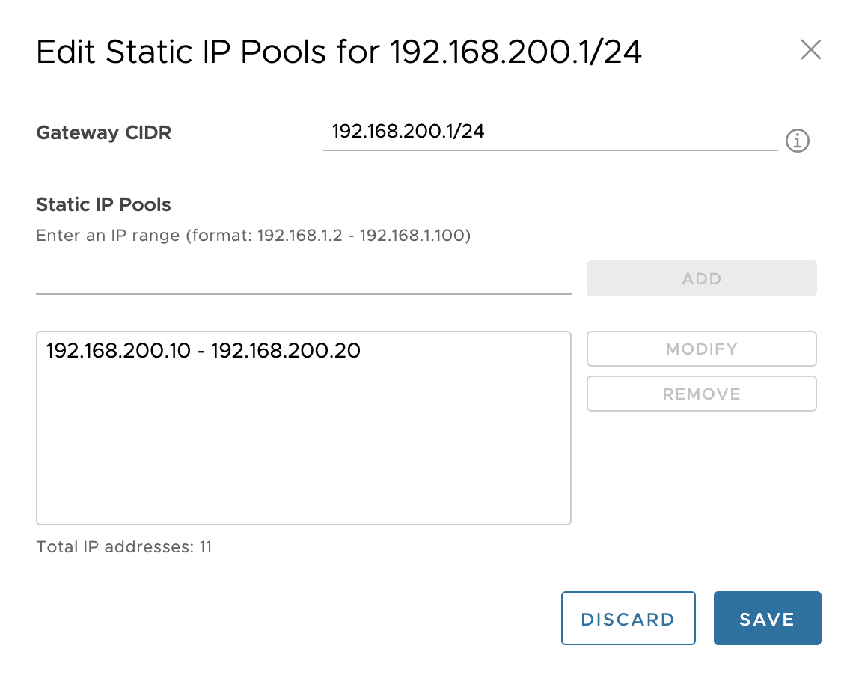Screen dimensions: 850x675
Task: Click the 192.168.200.1/24 text in the dialog title
Action: click(516, 52)
